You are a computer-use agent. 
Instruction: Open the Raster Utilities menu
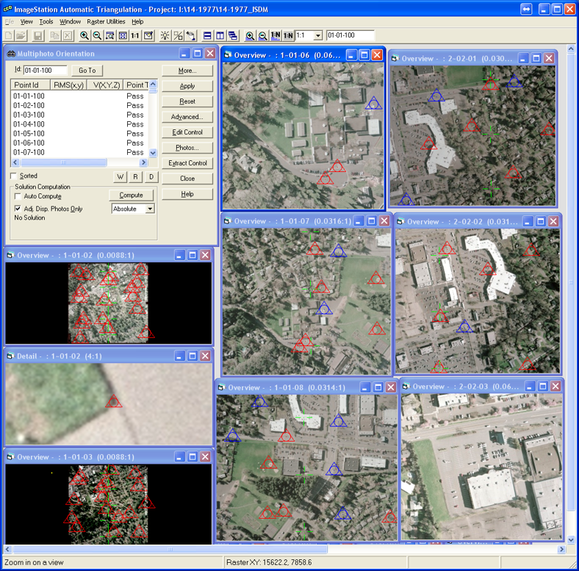pyautogui.click(x=107, y=22)
